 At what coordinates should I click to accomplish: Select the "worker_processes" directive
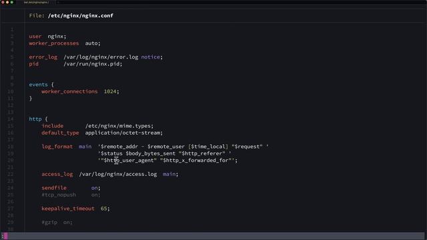click(x=54, y=43)
